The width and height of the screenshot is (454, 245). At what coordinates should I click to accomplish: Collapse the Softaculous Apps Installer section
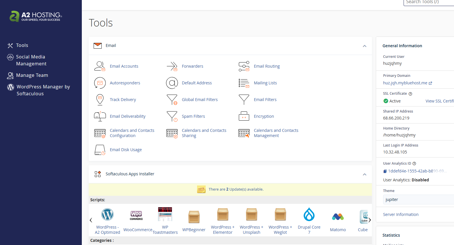point(364,174)
